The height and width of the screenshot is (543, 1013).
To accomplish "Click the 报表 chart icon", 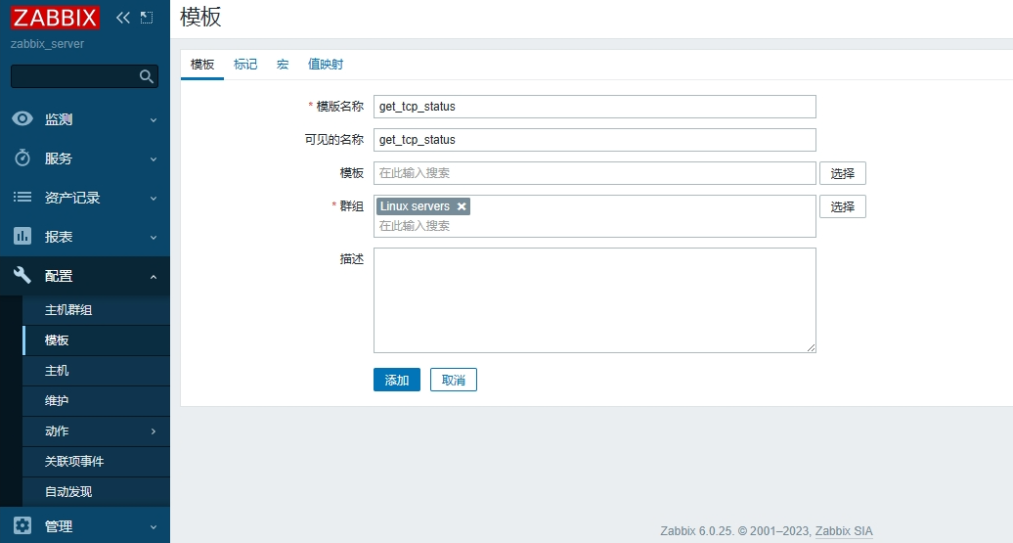I will click(22, 237).
